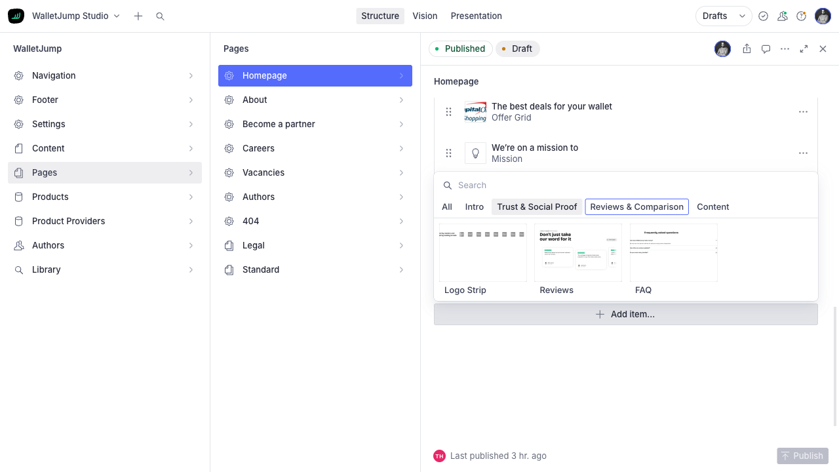Open the About page
The height and width of the screenshot is (472, 839).
tap(315, 100)
